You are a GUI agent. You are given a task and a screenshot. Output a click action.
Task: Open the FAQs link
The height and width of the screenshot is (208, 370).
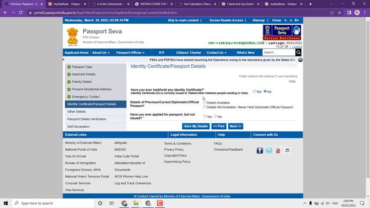[x=218, y=143]
